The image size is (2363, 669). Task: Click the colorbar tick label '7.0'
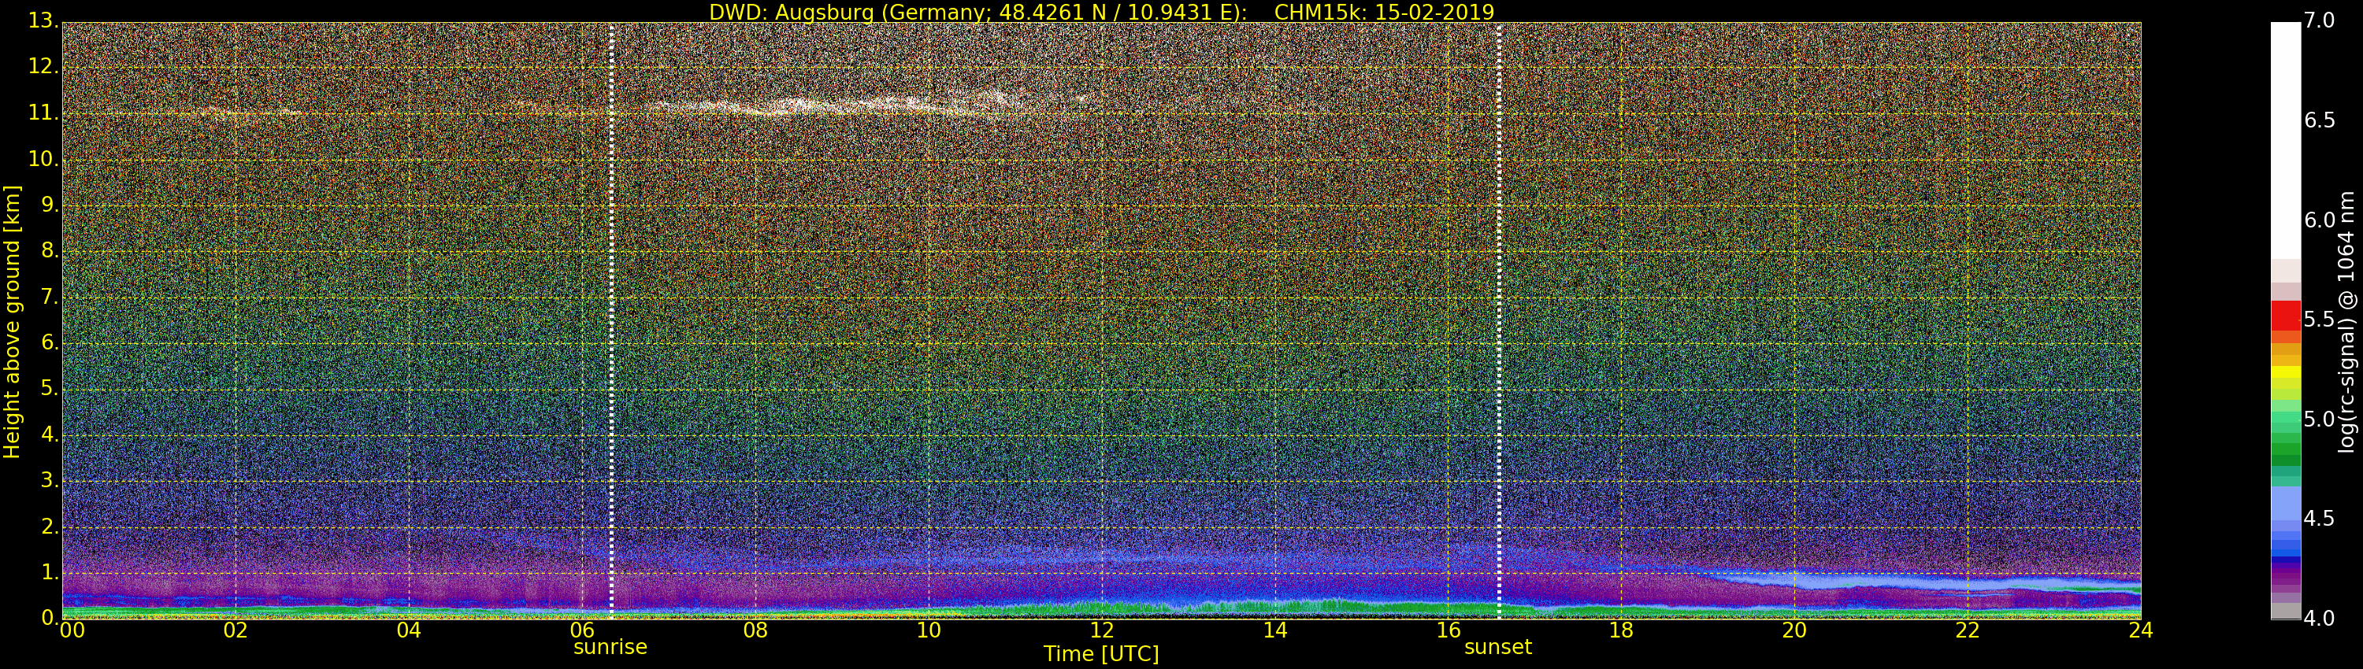(2320, 20)
